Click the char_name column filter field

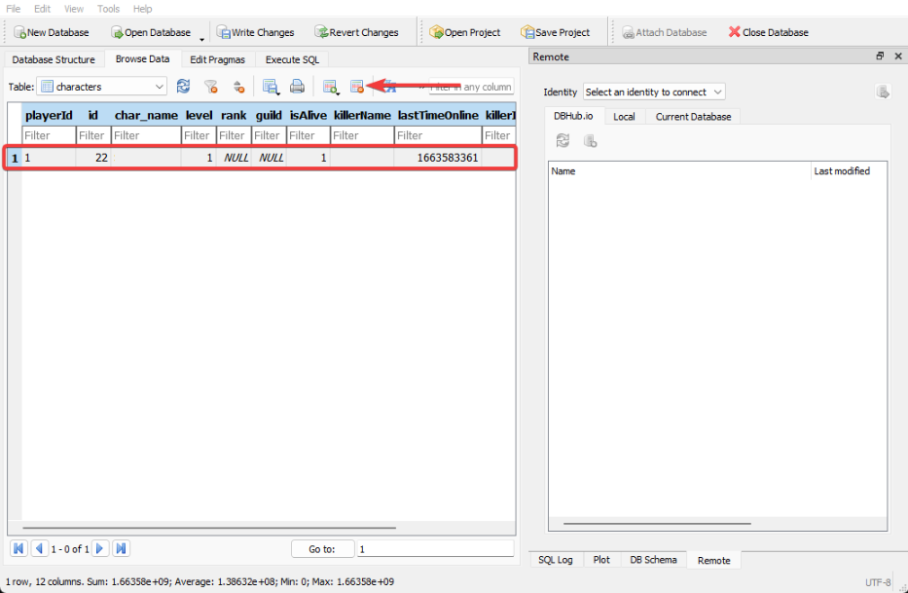coord(145,135)
